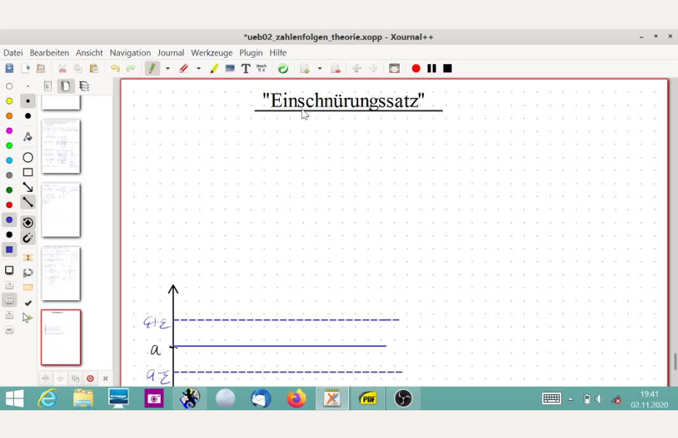Toggle grid snapping magnet
Viewport: 678px width, 438px height.
28,237
